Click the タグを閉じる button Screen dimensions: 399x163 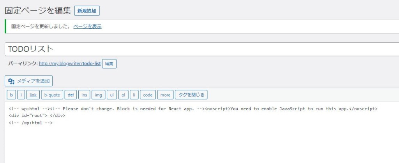191,95
